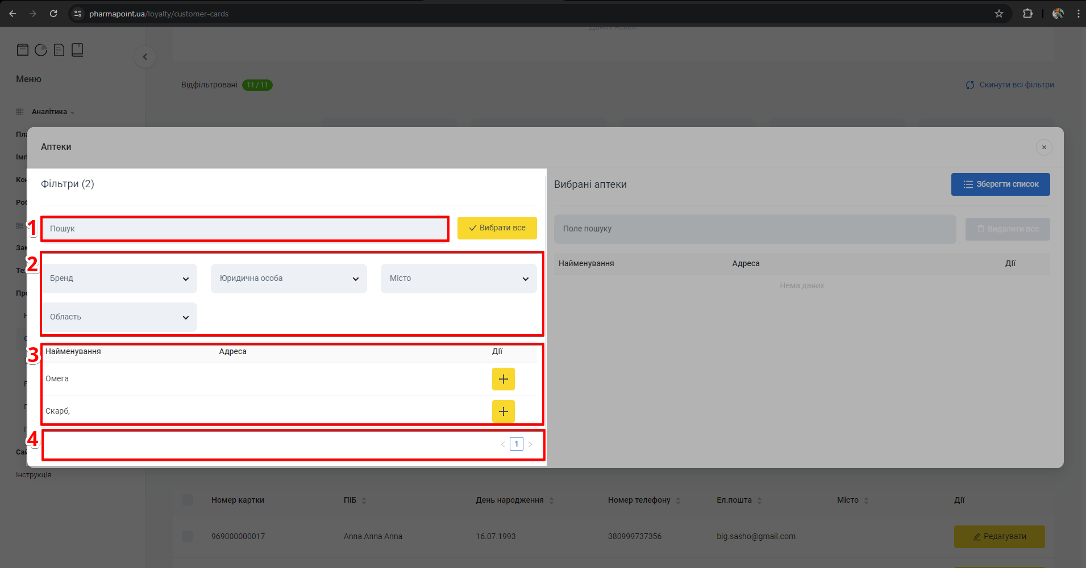
Task: Expand the Аналітика menu item
Action: (50, 112)
